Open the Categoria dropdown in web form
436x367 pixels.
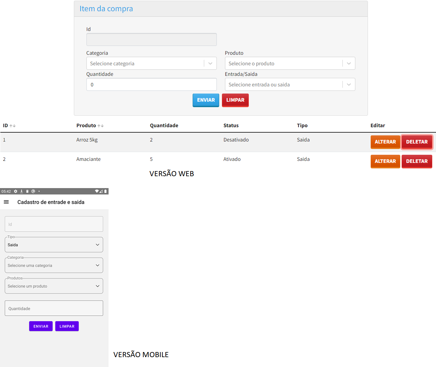(x=151, y=63)
